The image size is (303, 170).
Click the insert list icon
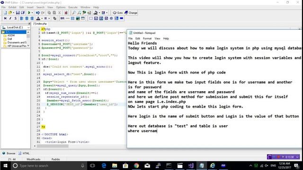pos(72,18)
